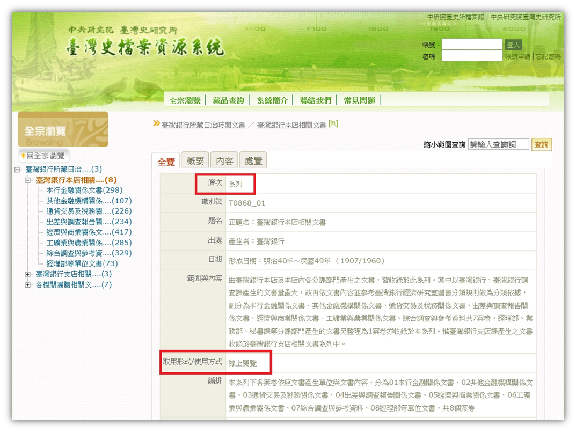Image resolution: width=576 pixels, height=432 pixels.
Task: Click the date value 明治40年～民國49年
Action: pos(296,261)
